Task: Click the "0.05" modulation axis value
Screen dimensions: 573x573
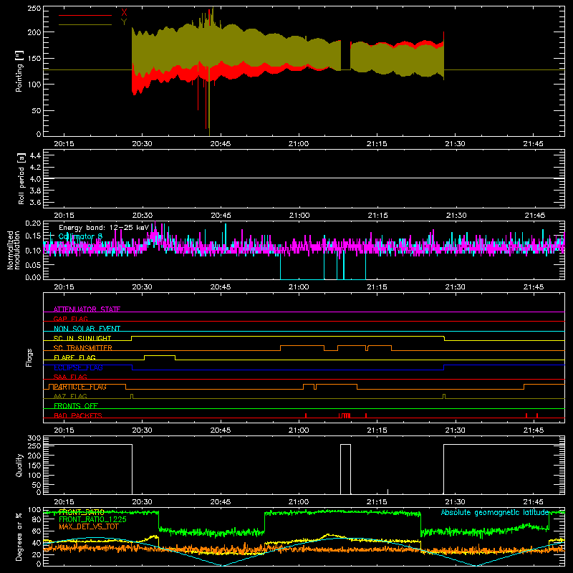Action: (33, 264)
